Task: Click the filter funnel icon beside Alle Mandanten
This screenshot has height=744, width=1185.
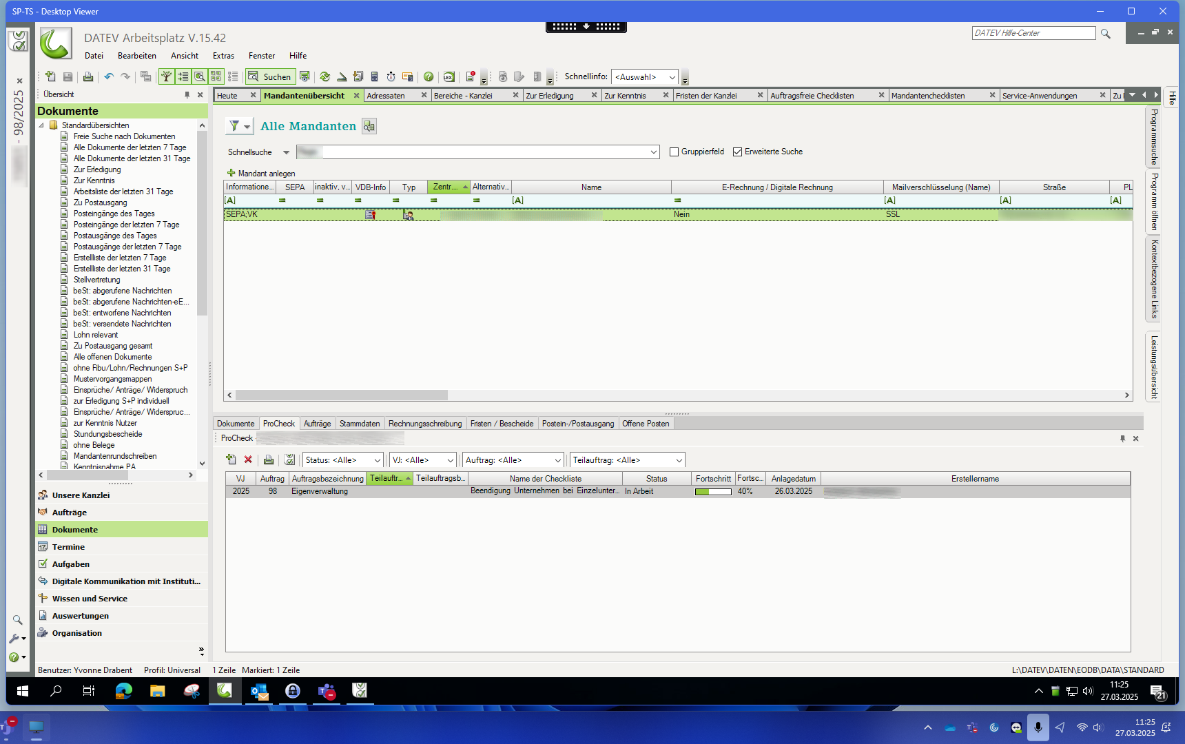Action: click(235, 126)
